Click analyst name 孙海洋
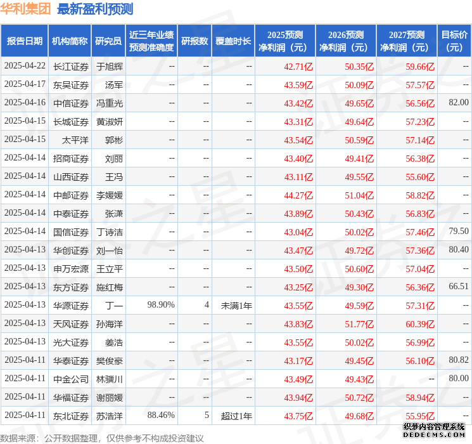Image resolution: width=472 pixels, height=444 pixels. point(110,324)
